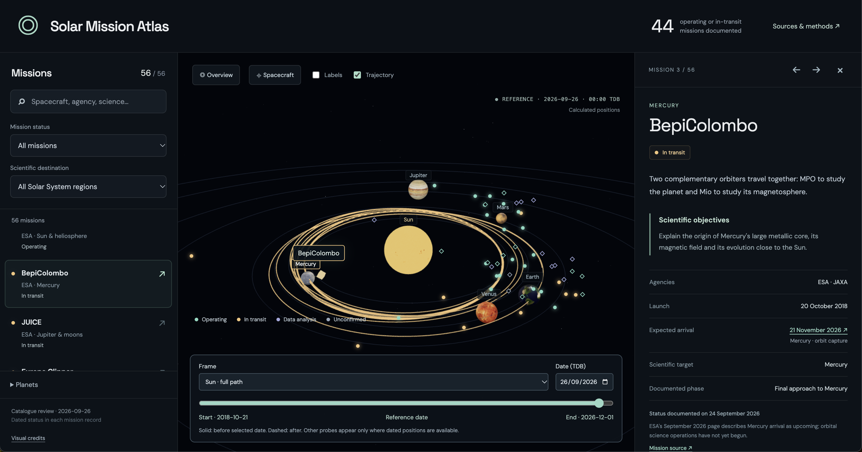Click the timeline slider handle

pyautogui.click(x=599, y=403)
